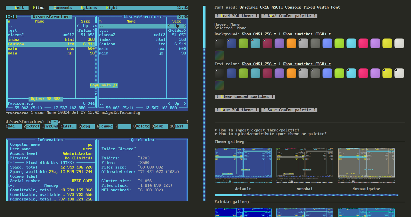411x217 pixels.
Task: Open Text color Show swatches (RGB) dropdown
Action: [307, 64]
